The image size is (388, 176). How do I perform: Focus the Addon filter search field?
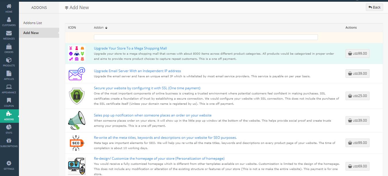pyautogui.click(x=206, y=37)
